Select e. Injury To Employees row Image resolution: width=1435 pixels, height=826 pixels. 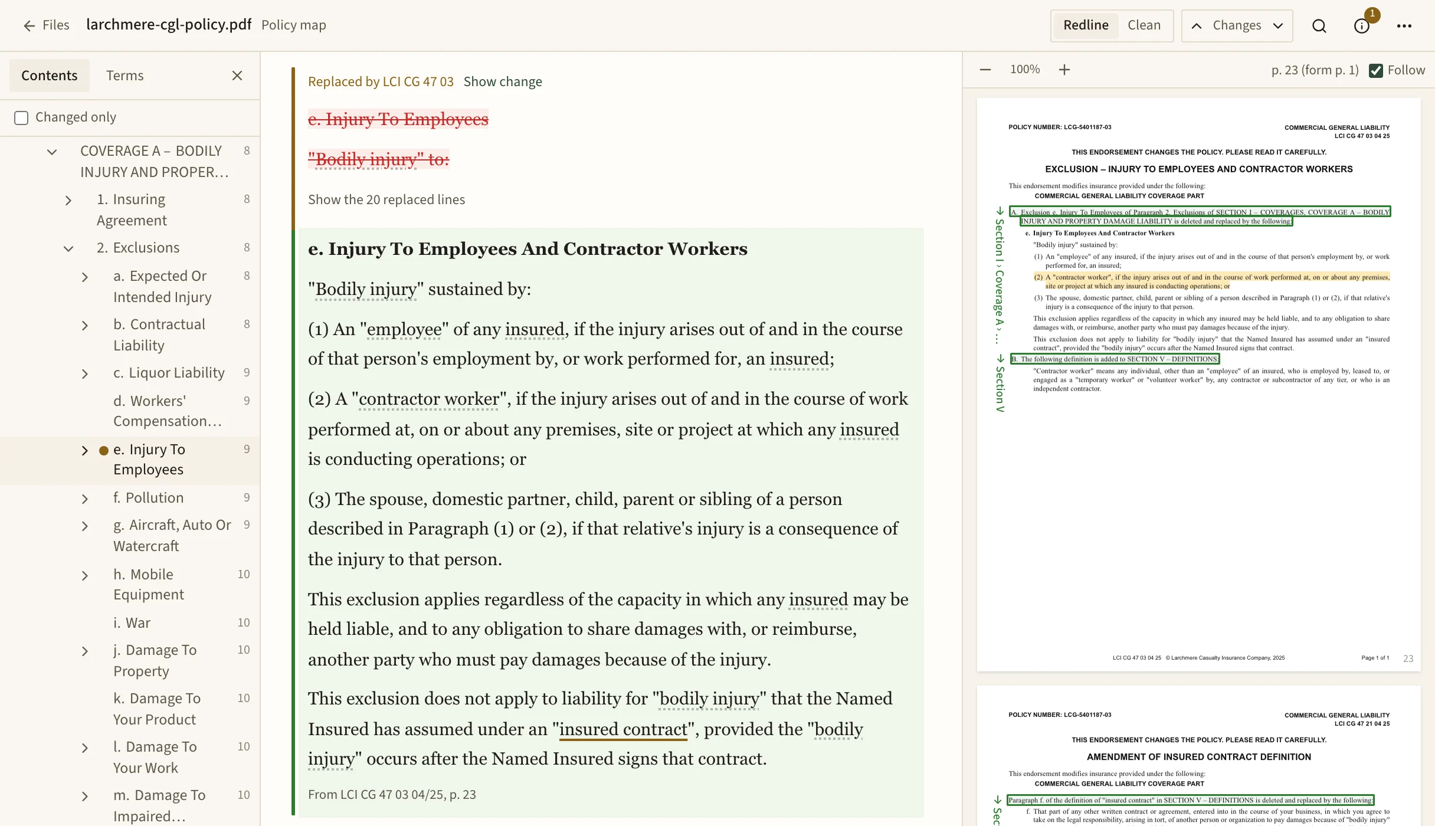point(130,460)
